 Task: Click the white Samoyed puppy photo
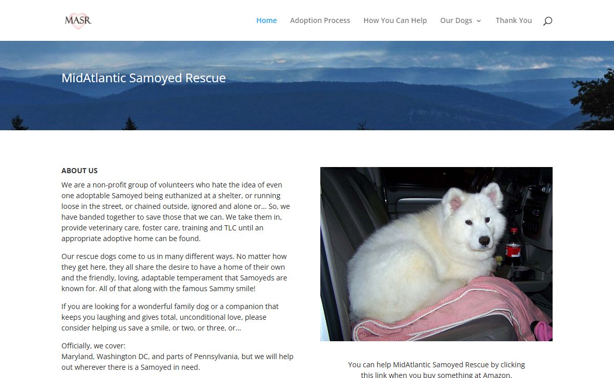(x=436, y=254)
